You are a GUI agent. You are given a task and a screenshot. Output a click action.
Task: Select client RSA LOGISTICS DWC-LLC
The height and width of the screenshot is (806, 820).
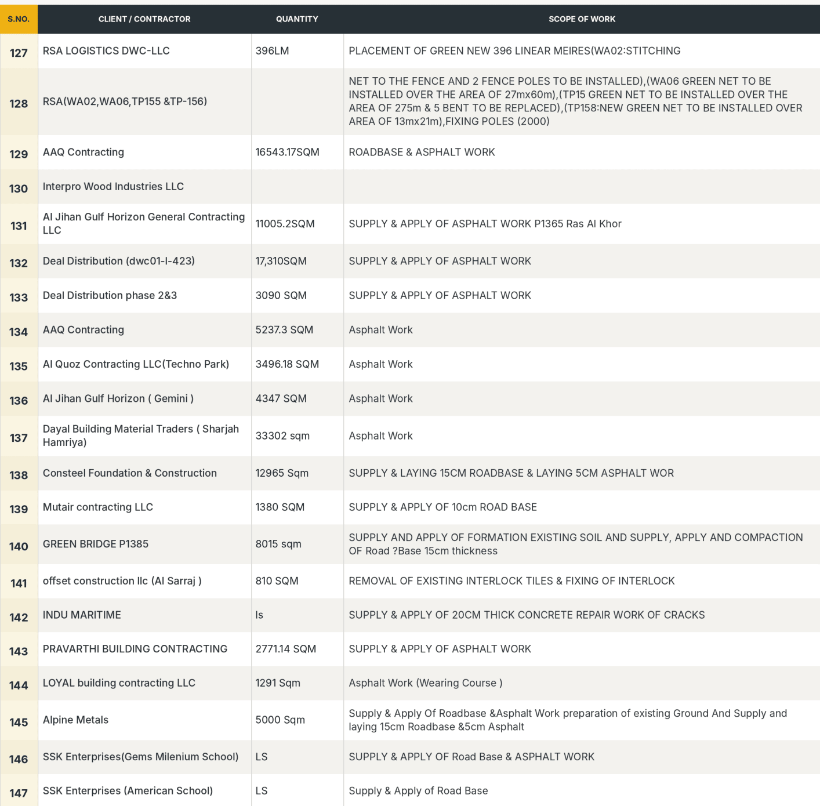point(106,51)
